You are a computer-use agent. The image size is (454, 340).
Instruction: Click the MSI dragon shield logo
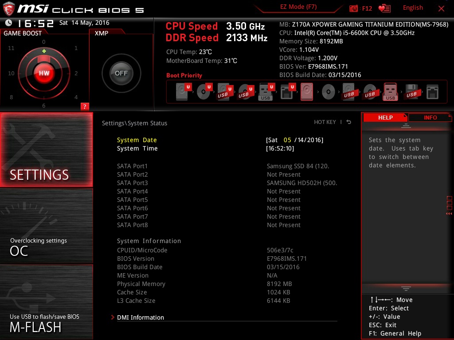(9, 9)
